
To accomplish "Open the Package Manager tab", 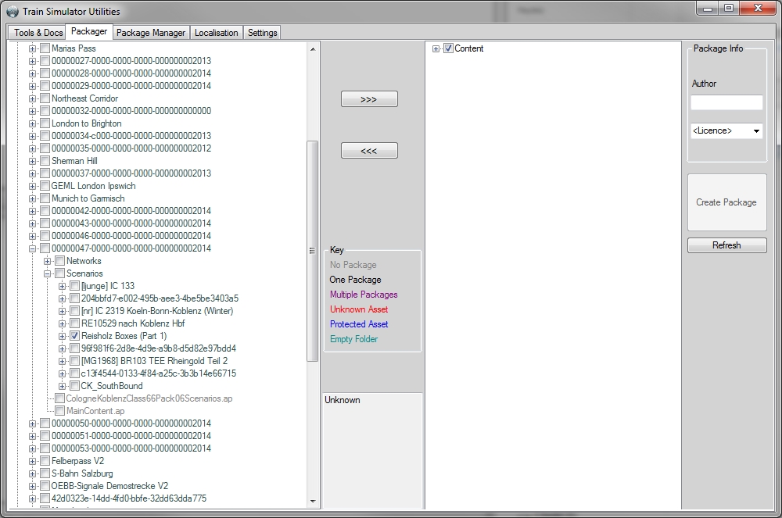I will pos(151,33).
